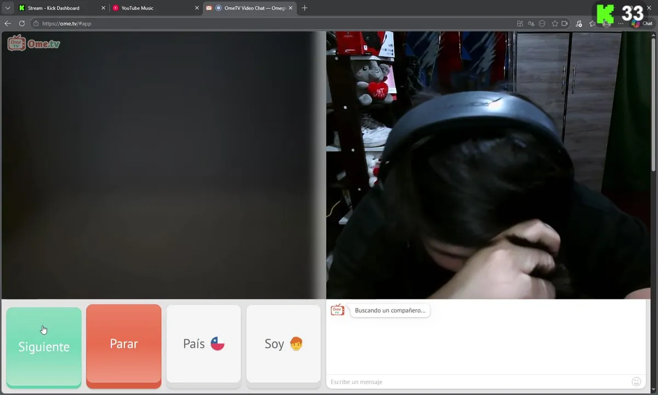Click the Chile flag icon
The height and width of the screenshot is (395, 658).
click(218, 344)
